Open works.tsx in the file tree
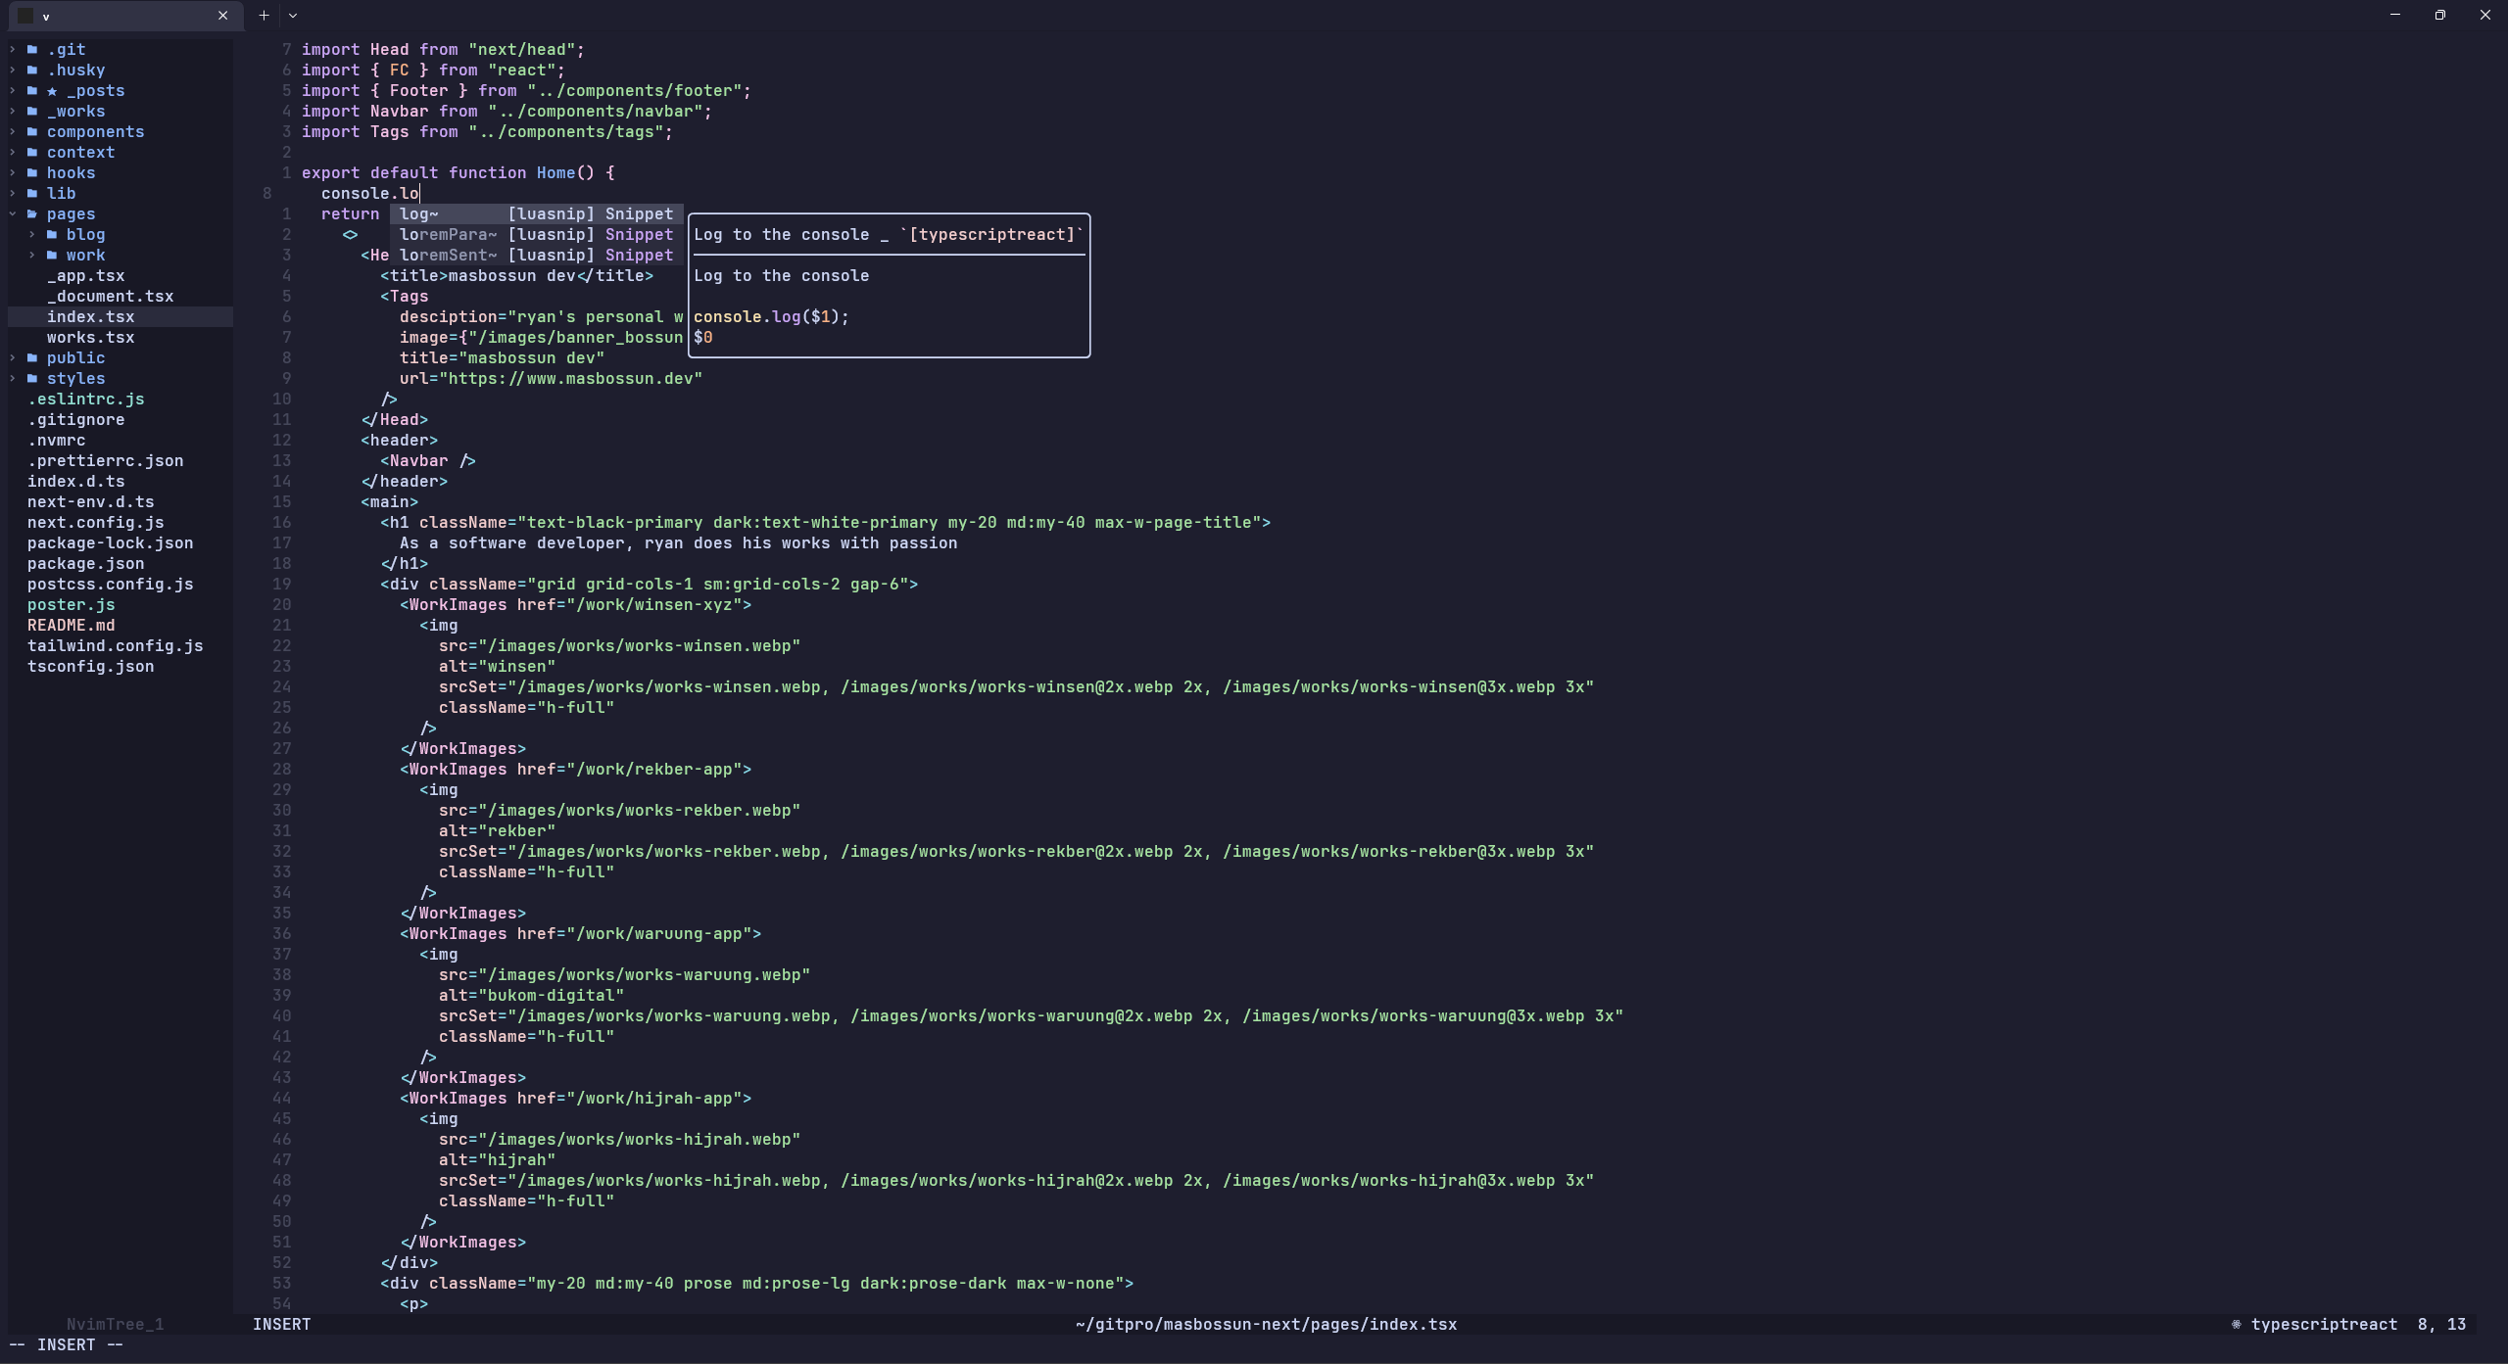 coord(90,337)
